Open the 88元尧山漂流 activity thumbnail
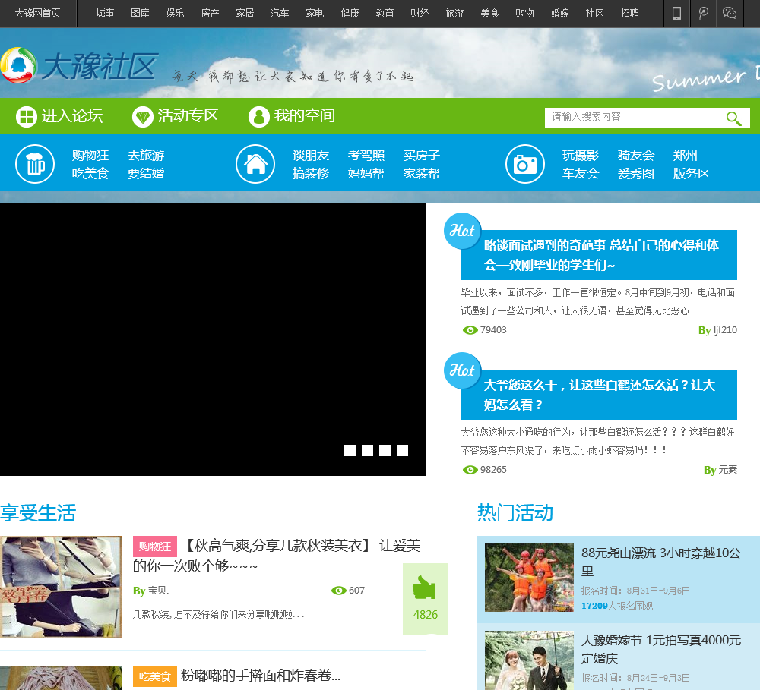 click(x=529, y=577)
